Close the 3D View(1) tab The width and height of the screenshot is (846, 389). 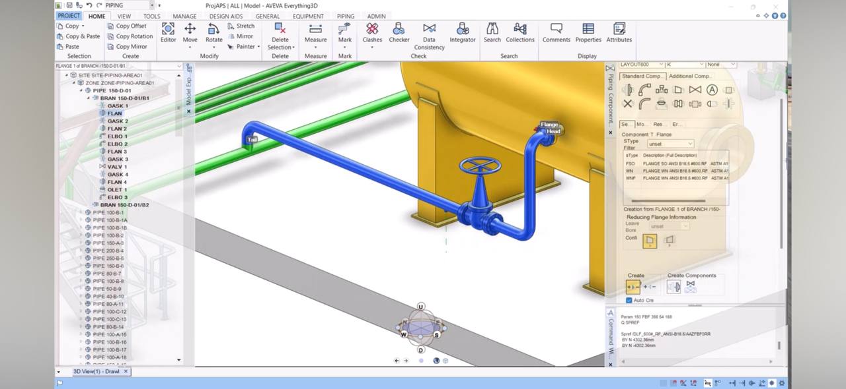pos(126,371)
